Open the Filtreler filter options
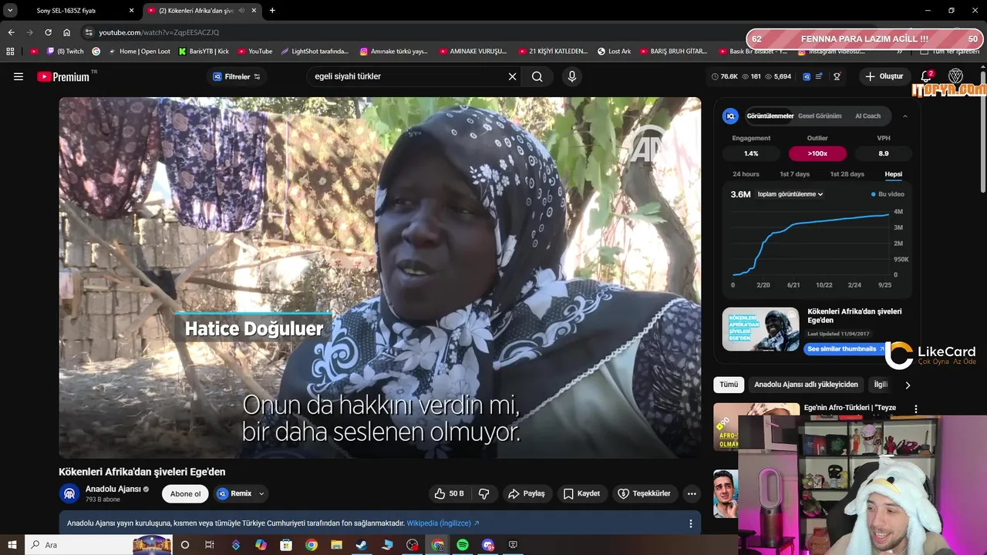This screenshot has width=987, height=555. click(x=237, y=76)
